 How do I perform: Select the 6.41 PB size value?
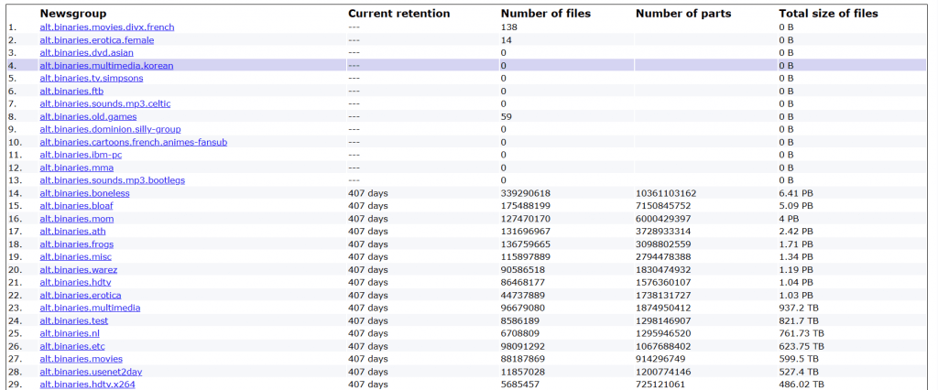pos(796,193)
